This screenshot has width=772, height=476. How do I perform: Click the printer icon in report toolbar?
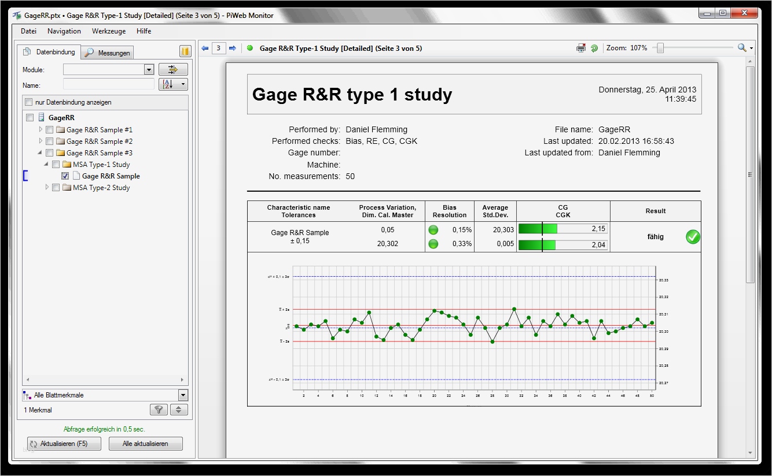[581, 49]
